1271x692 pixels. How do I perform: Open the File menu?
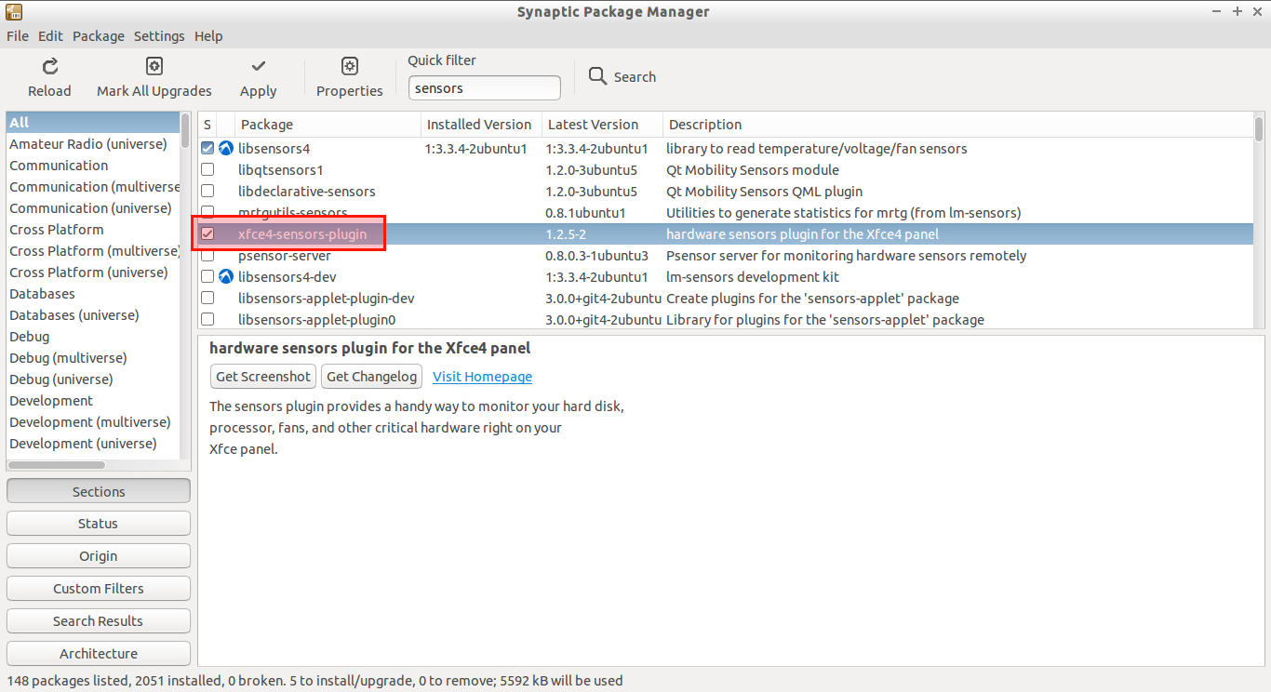pyautogui.click(x=18, y=36)
